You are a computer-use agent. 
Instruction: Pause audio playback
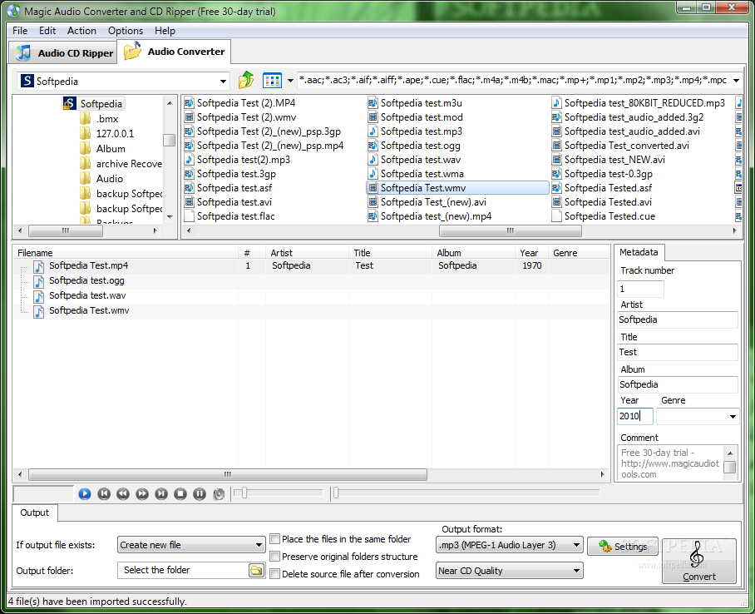click(200, 493)
